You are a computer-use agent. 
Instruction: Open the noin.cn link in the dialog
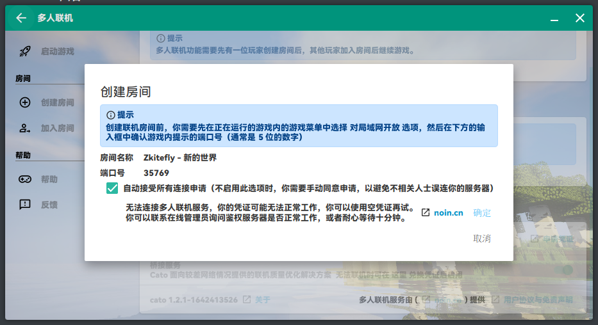(x=448, y=213)
